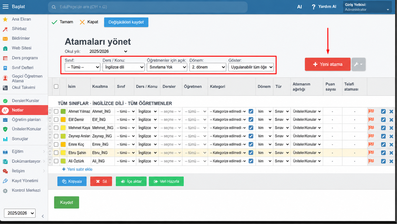The image size is (397, 224).
Task: Click the flag icon in Ahmet Yılmaz row
Action: click(371, 111)
